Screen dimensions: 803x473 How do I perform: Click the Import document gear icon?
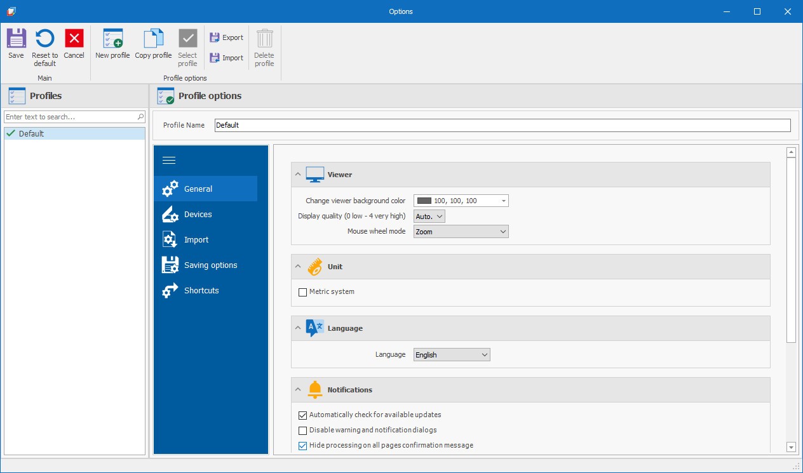(170, 240)
